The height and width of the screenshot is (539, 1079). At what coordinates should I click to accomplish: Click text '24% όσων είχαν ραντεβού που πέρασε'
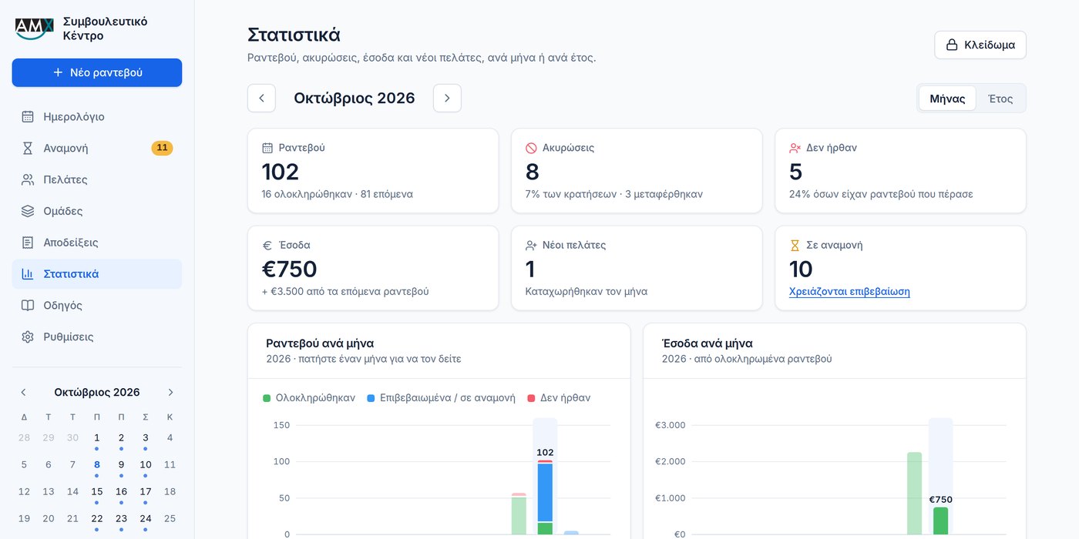coord(881,194)
